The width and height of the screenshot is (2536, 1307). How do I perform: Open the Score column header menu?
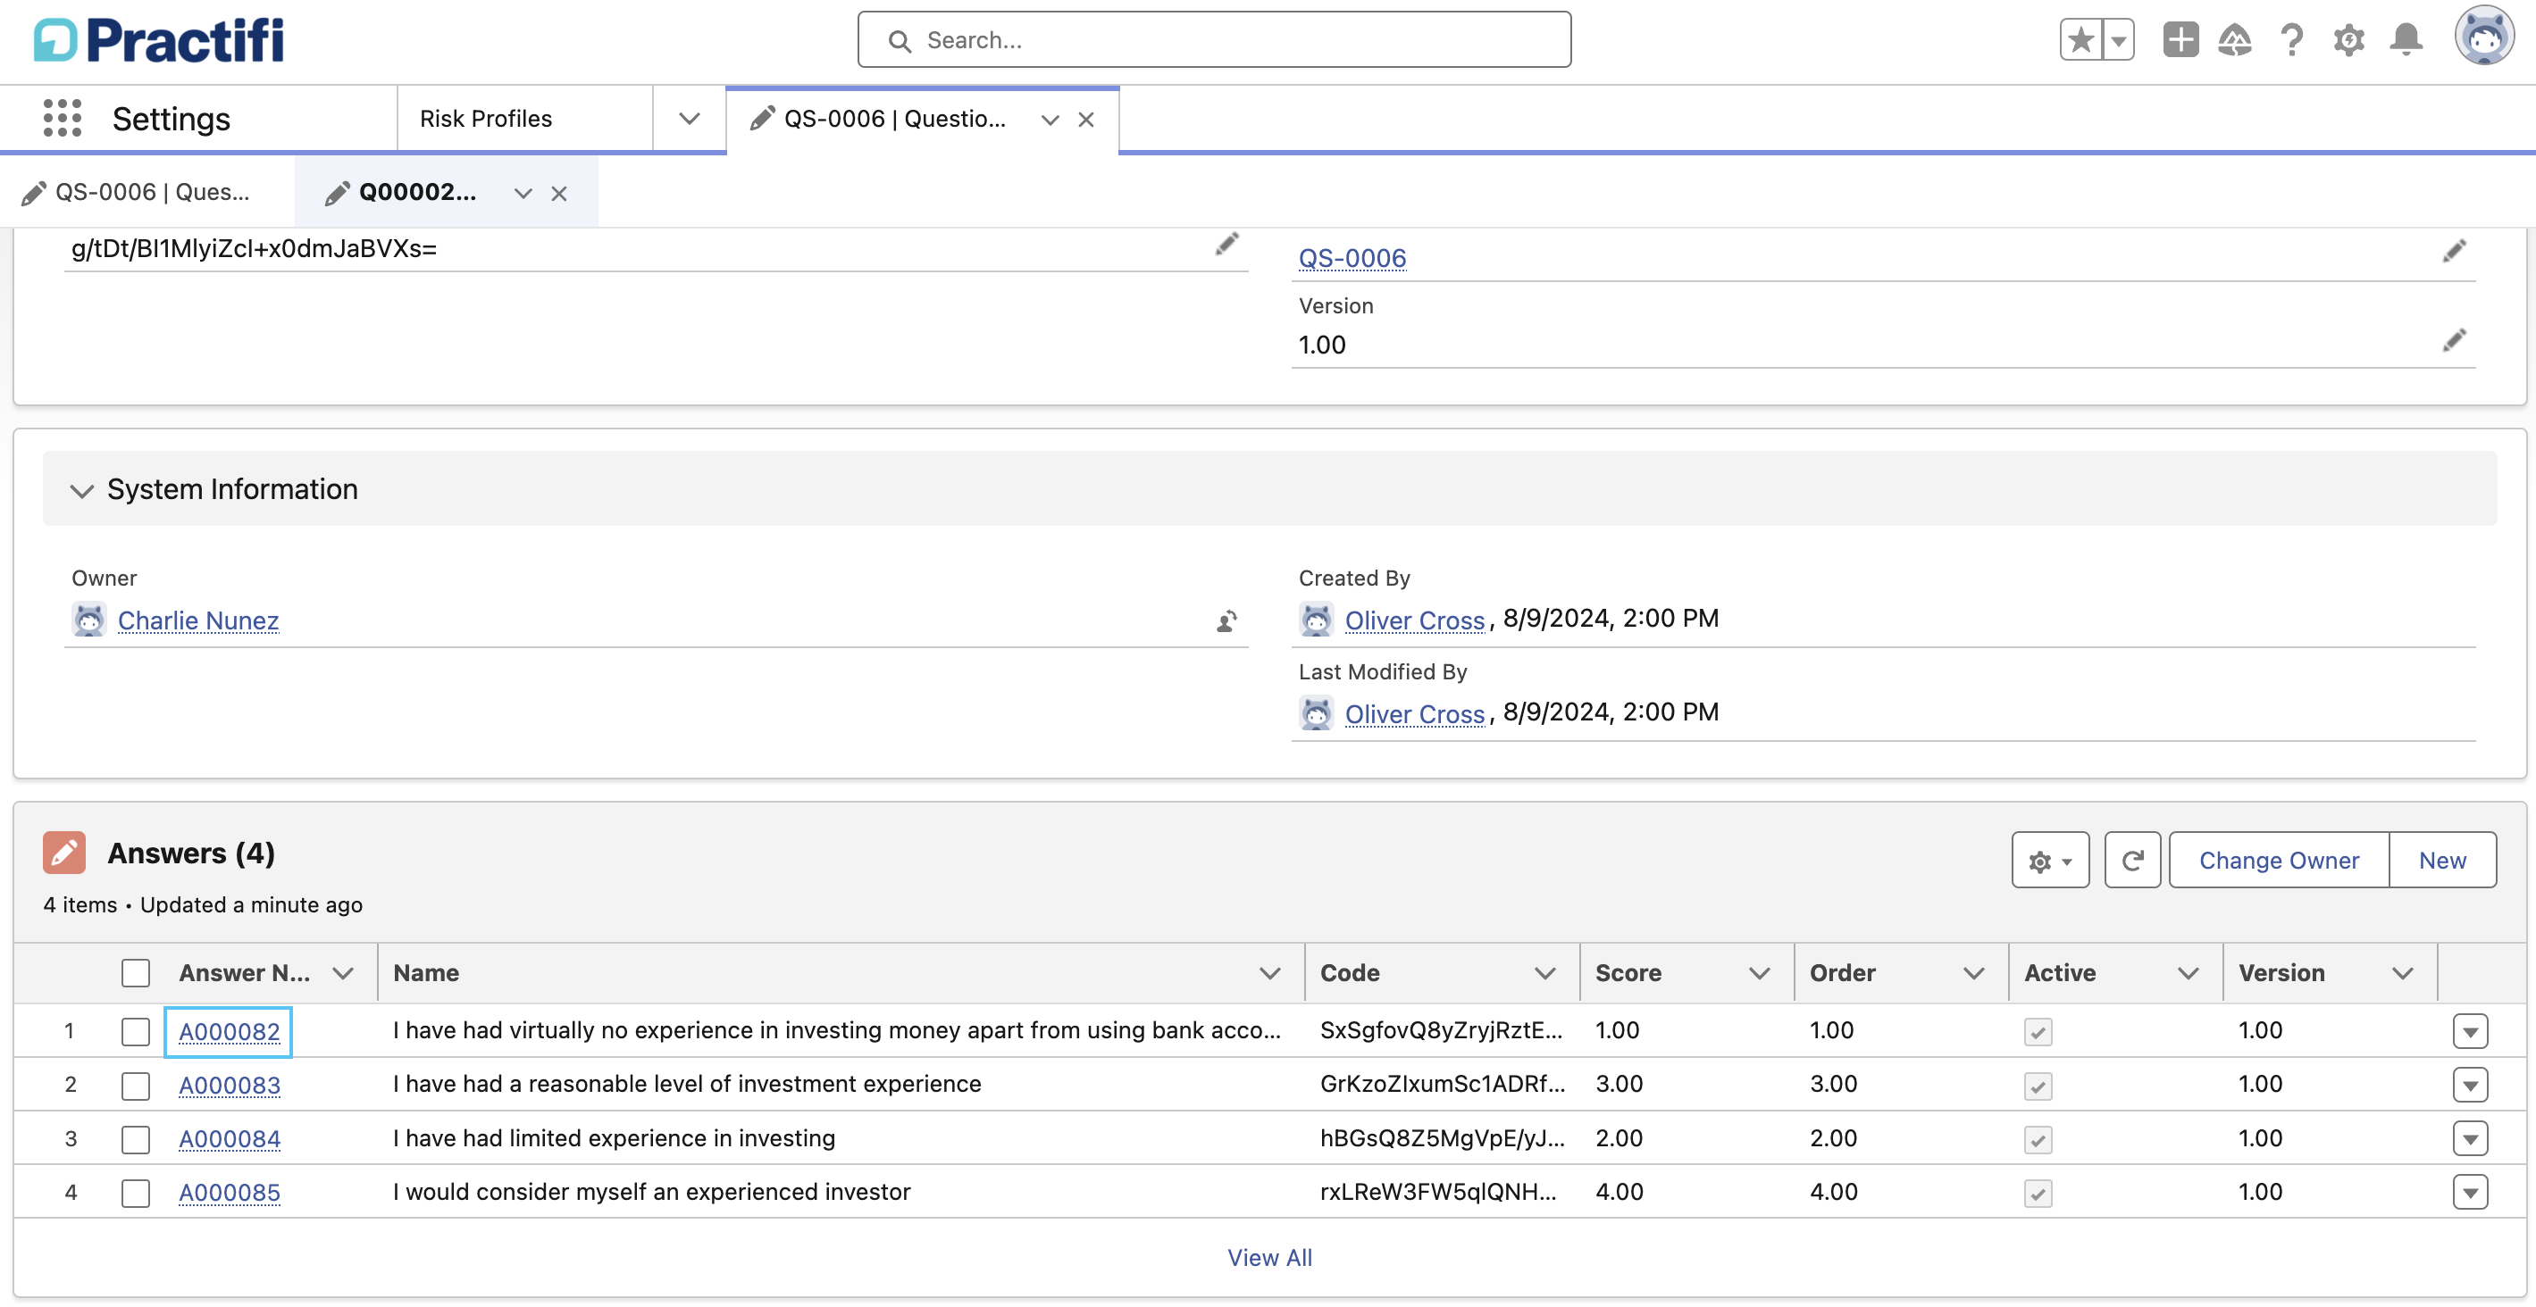coord(1759,973)
